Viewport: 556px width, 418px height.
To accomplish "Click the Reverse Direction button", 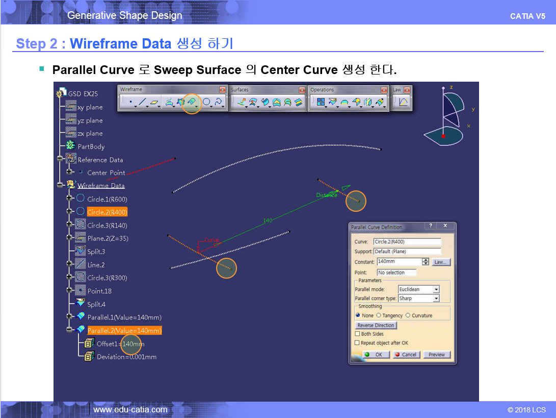I will click(x=376, y=325).
